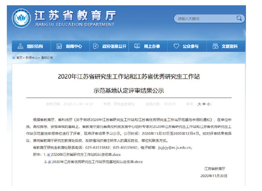Go to 新闻中心 in breadcrumb
Viewport: 262px width, 191px height.
coord(31,58)
